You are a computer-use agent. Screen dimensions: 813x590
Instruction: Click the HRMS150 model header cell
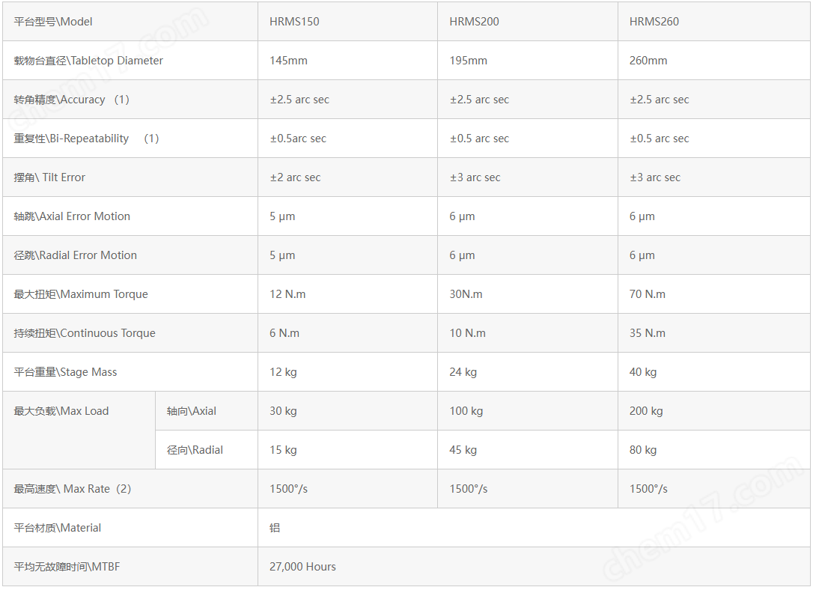pyautogui.click(x=347, y=21)
